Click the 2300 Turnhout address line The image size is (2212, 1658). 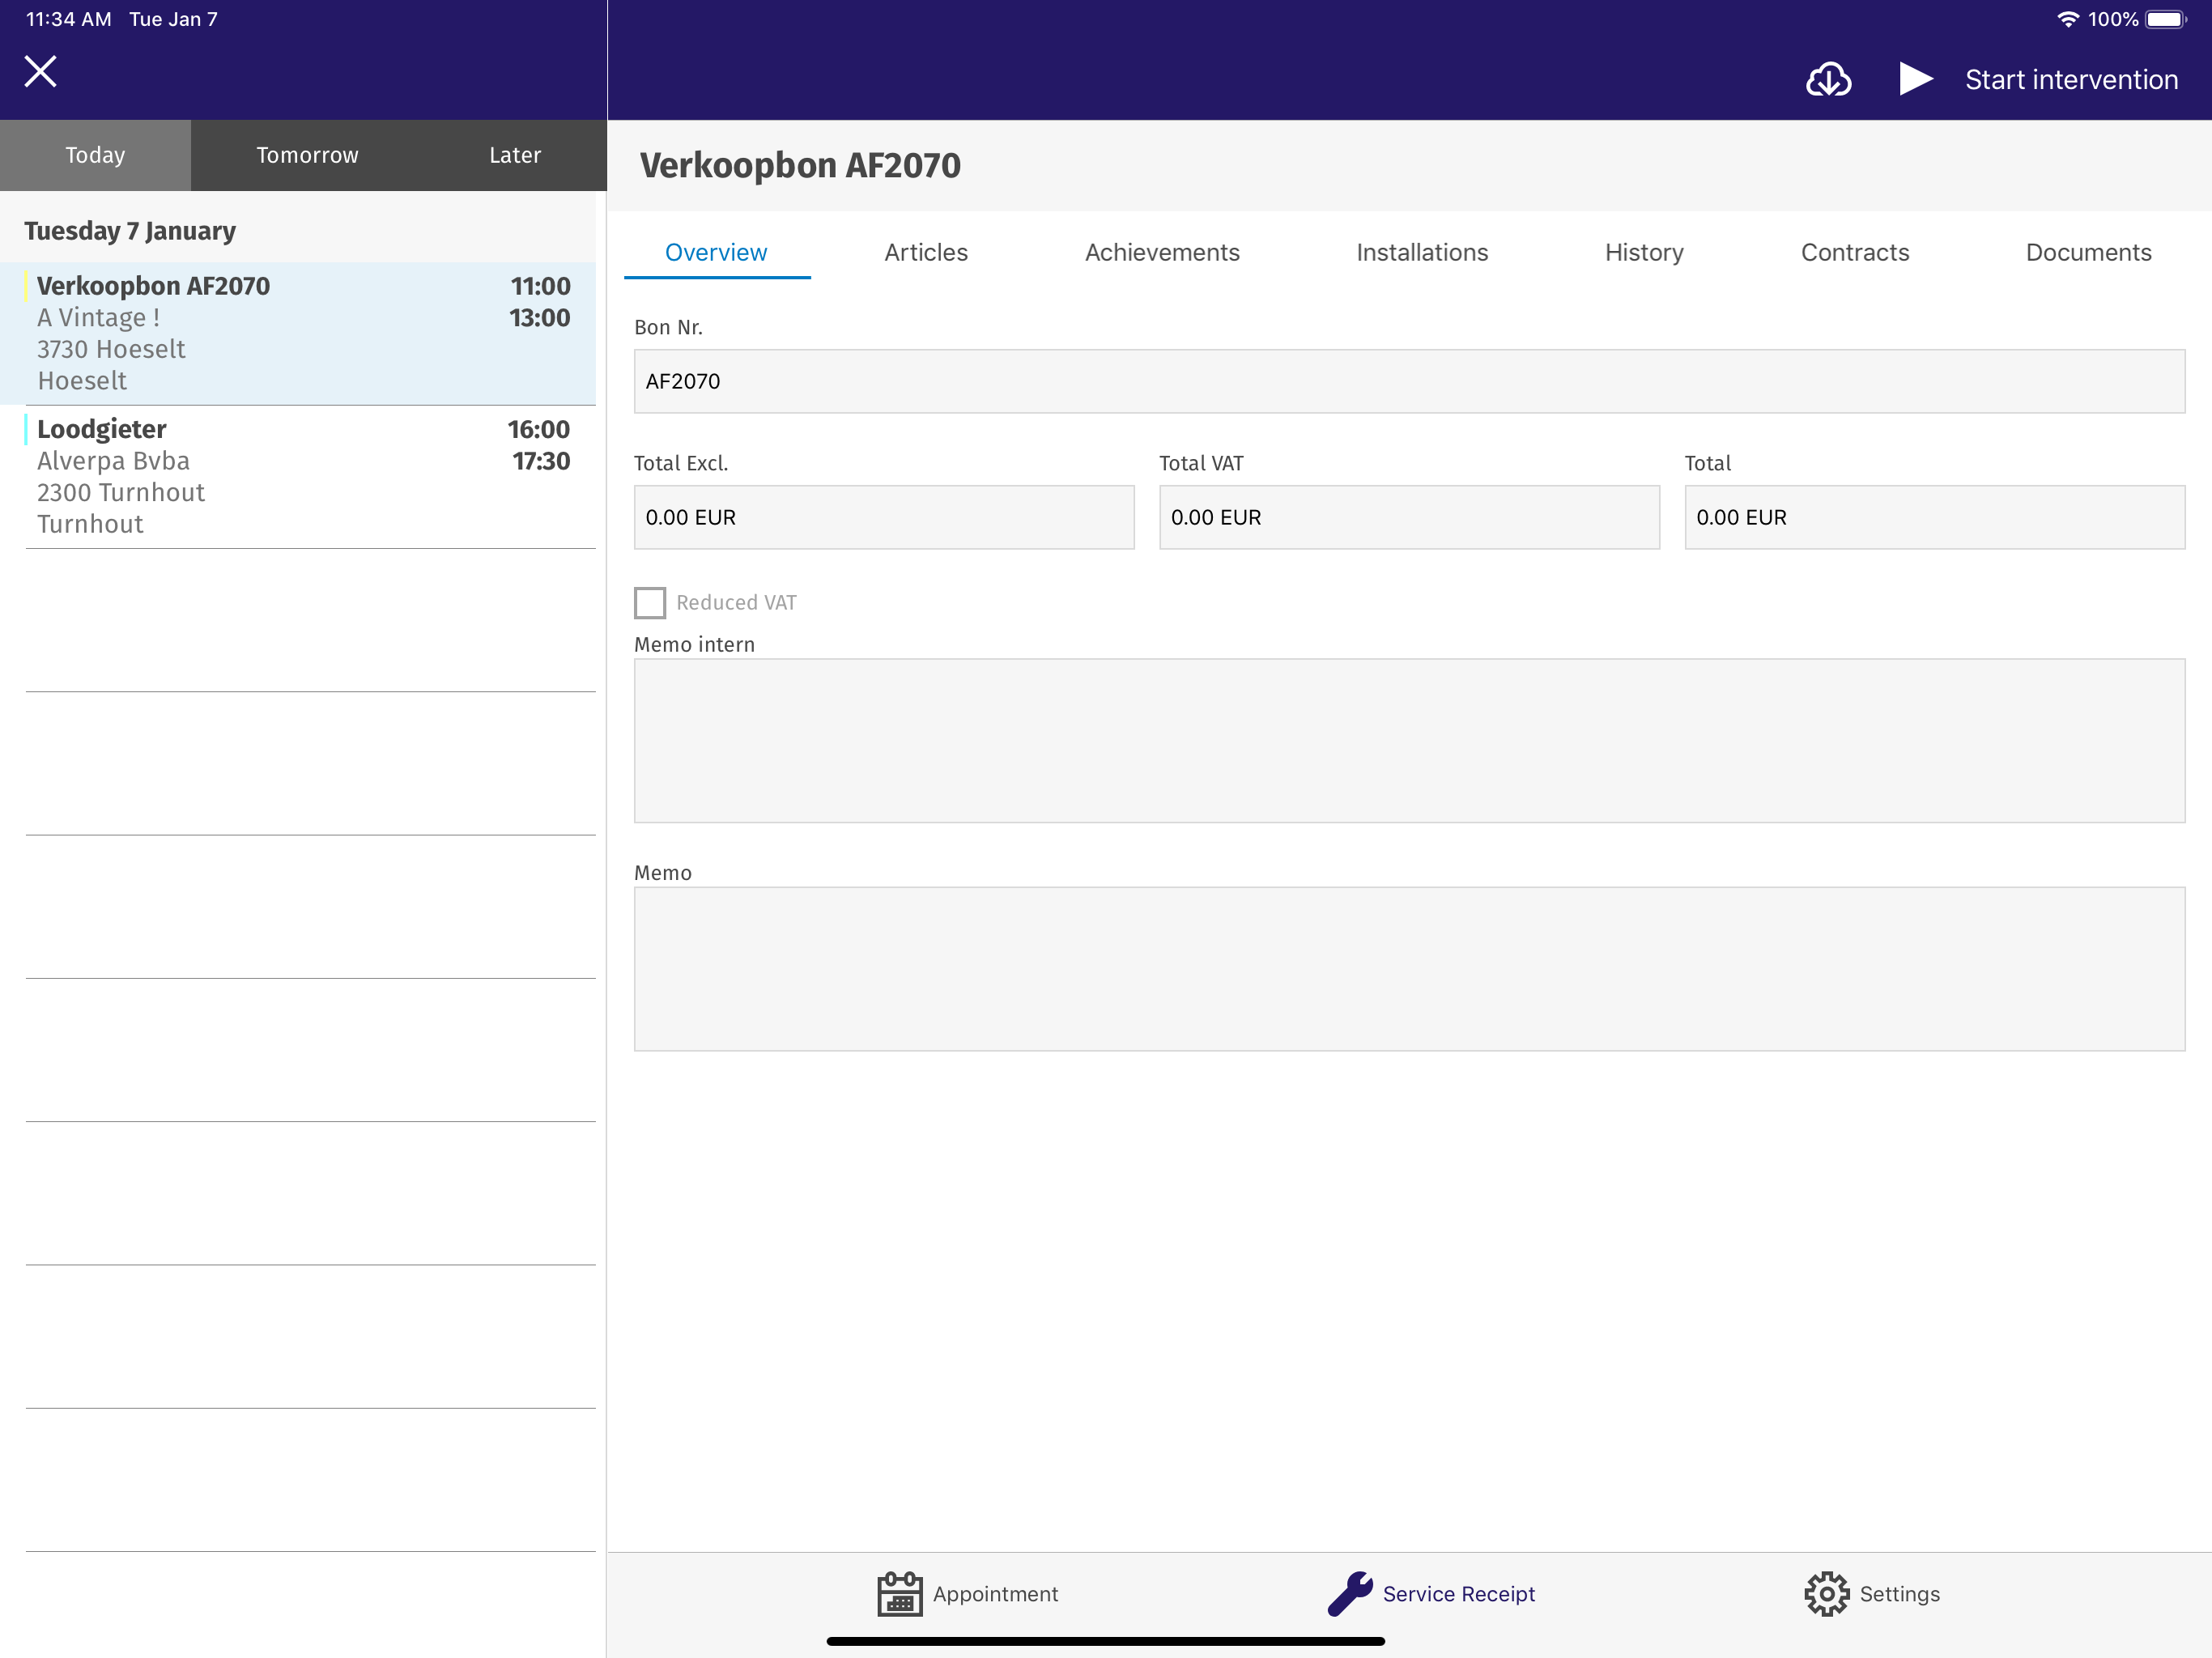coord(121,493)
